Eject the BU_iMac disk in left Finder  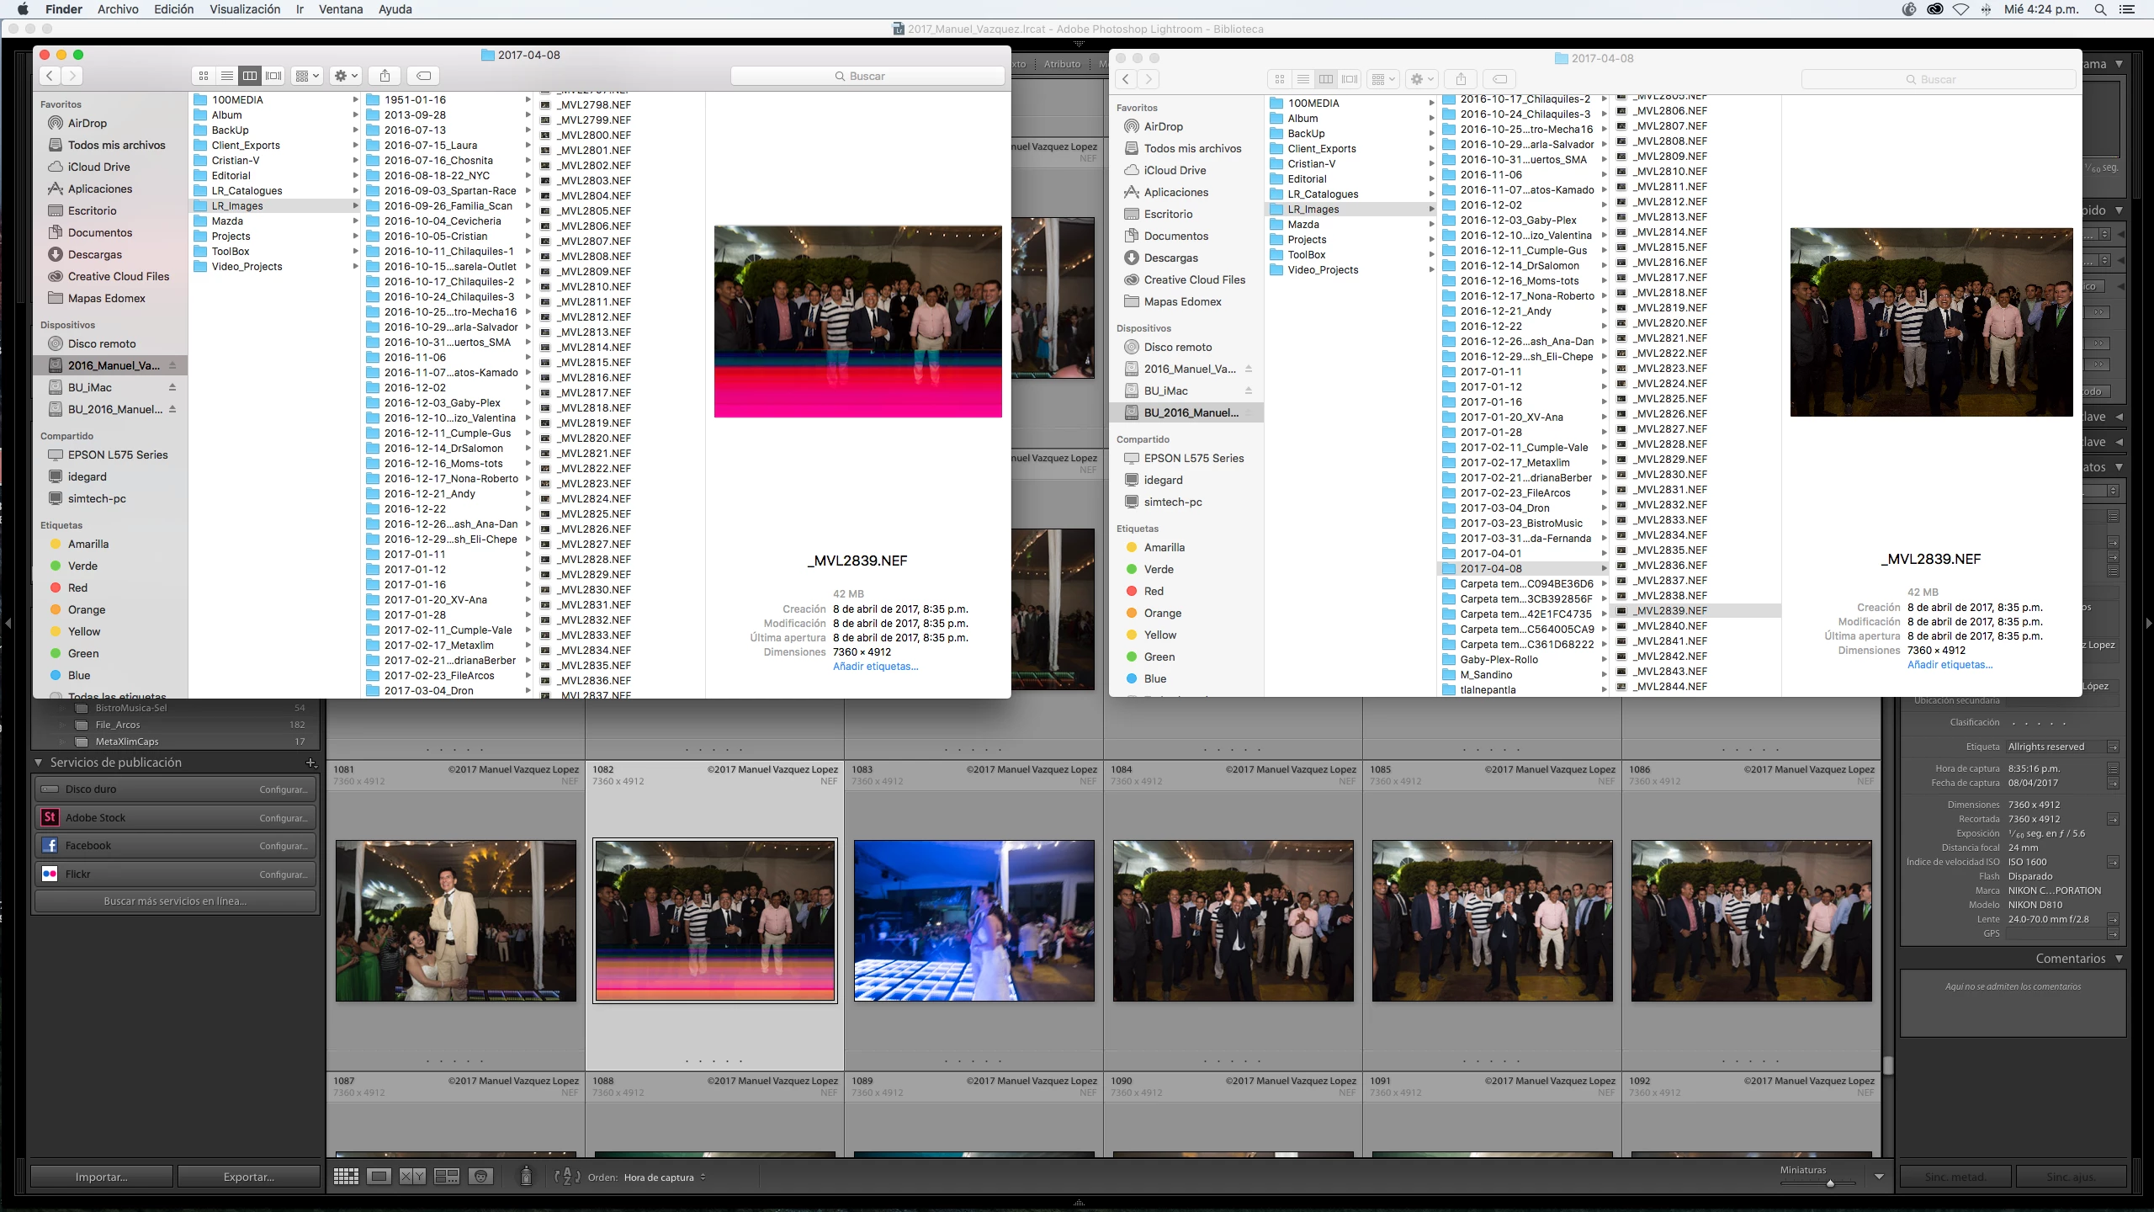[172, 387]
